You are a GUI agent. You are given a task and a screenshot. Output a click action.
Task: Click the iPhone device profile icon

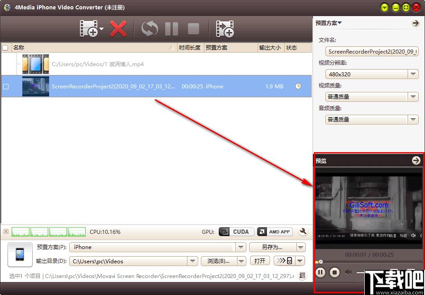click(20, 254)
